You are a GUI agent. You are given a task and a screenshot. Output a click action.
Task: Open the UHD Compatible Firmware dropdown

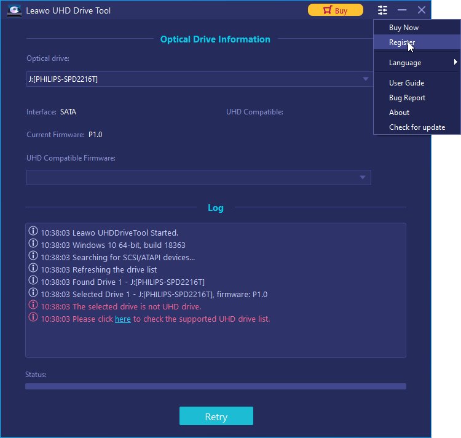point(363,177)
